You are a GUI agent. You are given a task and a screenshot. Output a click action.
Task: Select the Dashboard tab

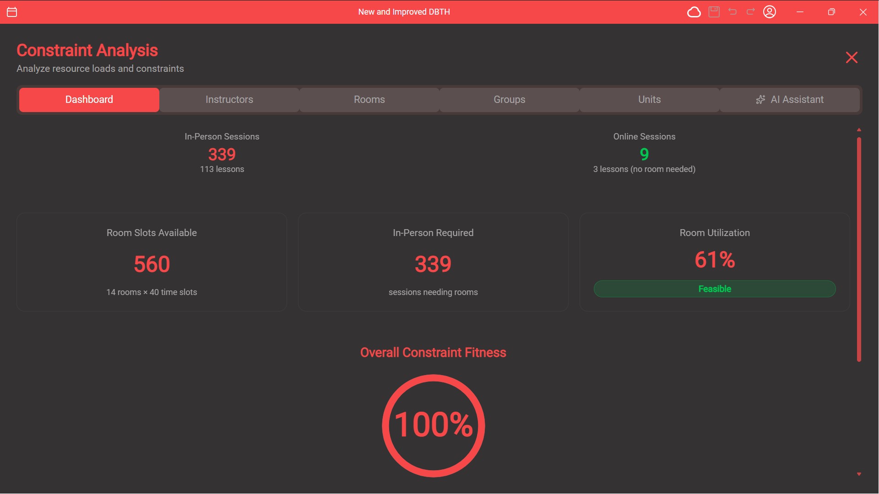[89, 100]
